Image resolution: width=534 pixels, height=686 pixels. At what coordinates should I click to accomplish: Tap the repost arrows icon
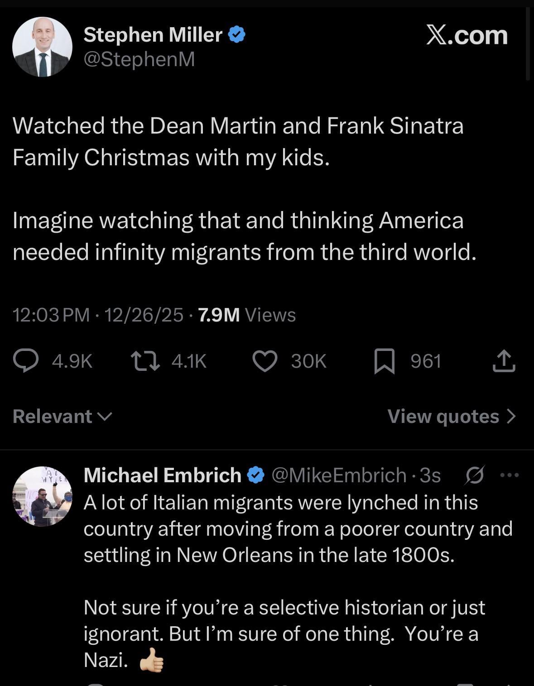[145, 361]
